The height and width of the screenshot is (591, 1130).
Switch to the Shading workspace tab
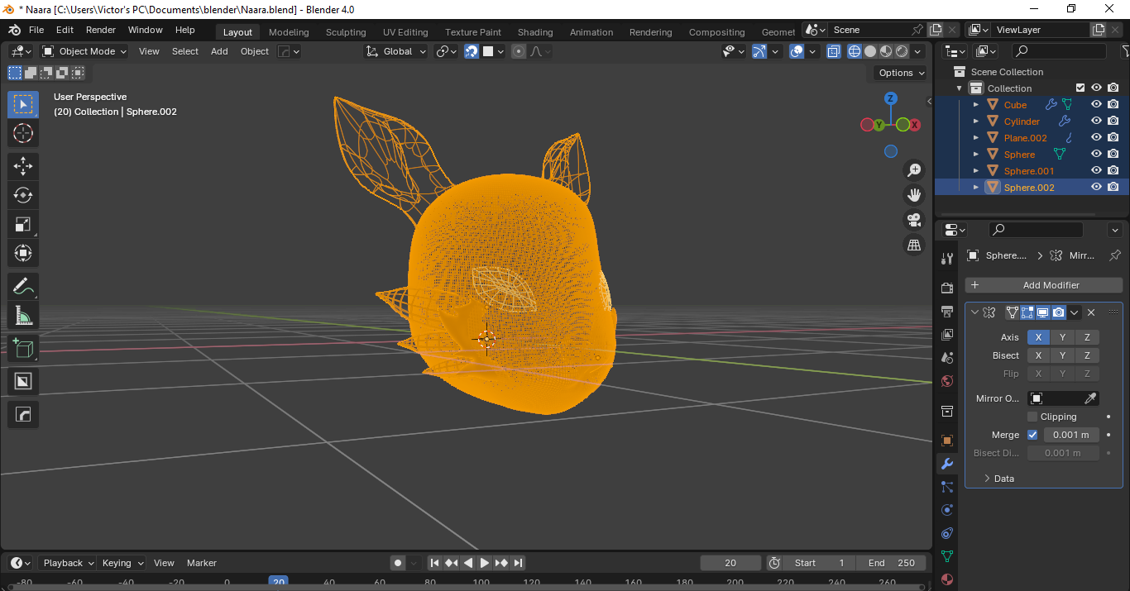(535, 32)
